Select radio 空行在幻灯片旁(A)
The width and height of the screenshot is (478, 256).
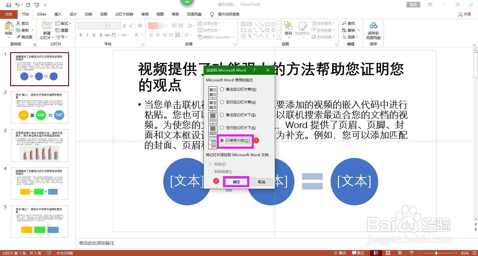click(222, 102)
